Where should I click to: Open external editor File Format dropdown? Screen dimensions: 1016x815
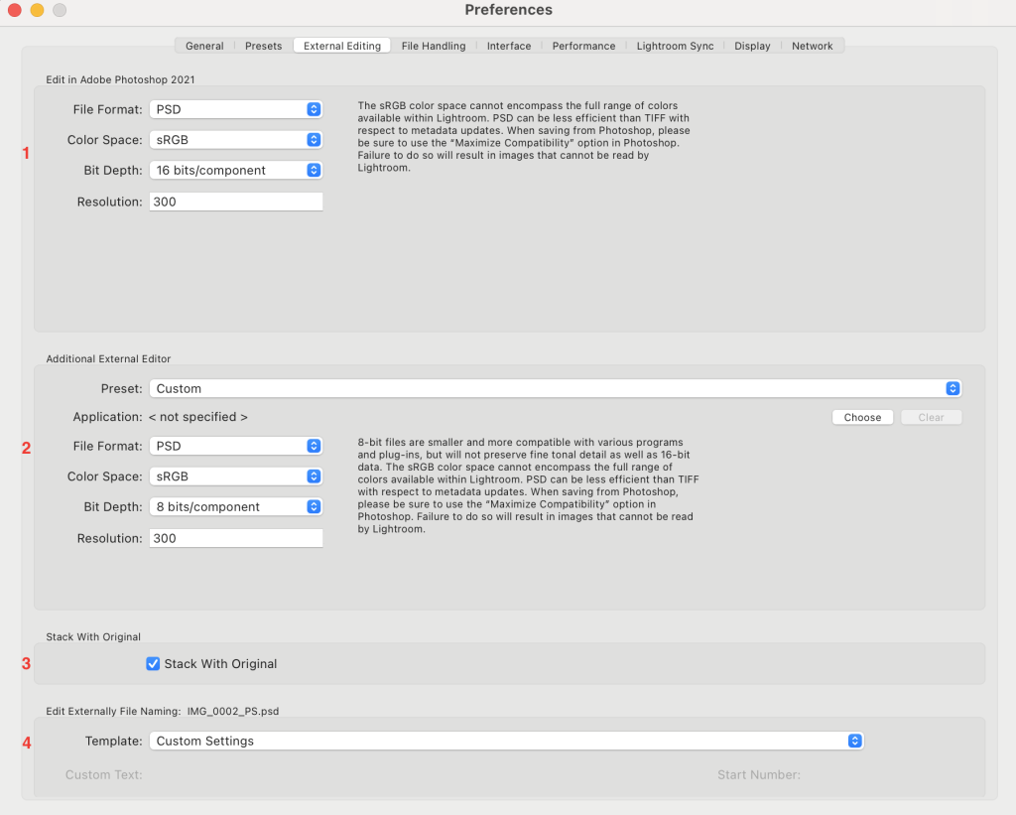(x=236, y=447)
